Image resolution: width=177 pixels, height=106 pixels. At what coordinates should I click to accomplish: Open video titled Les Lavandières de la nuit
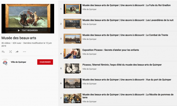[128, 20]
